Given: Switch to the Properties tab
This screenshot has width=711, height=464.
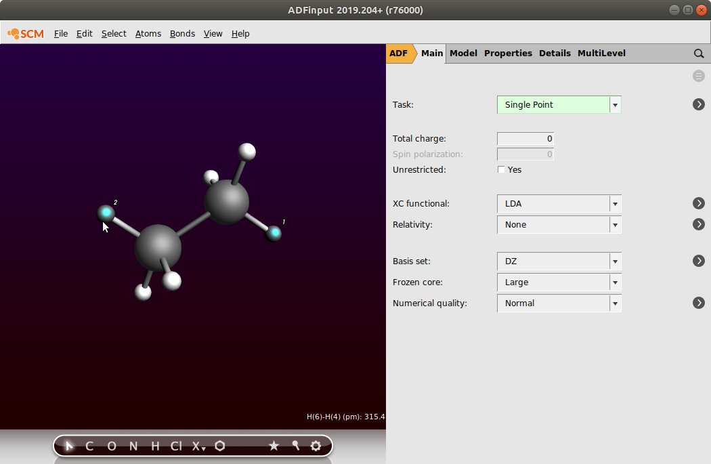Looking at the screenshot, I should click(x=508, y=54).
